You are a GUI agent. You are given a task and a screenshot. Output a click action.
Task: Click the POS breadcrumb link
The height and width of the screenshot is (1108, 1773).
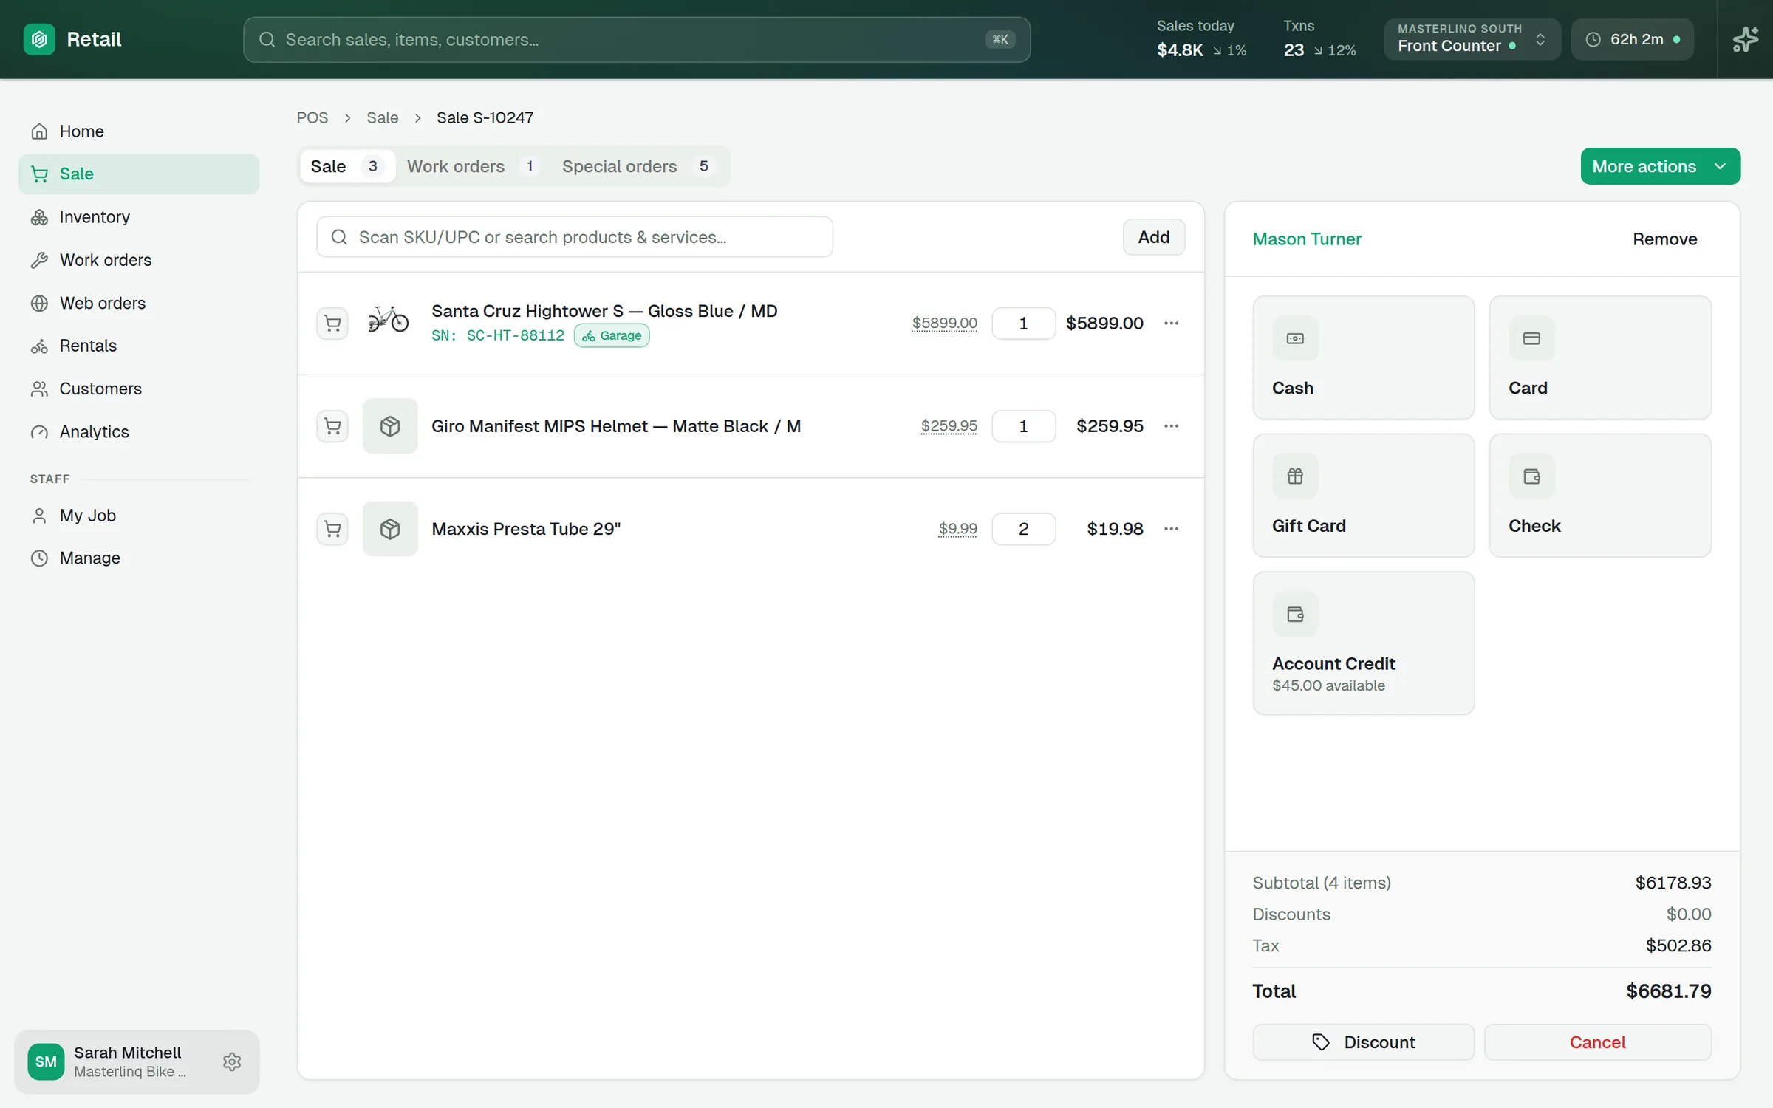(x=312, y=117)
